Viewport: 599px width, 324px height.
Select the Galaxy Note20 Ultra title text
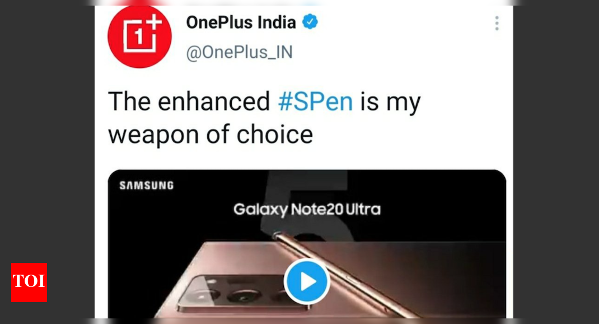click(307, 210)
